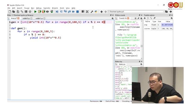185x104 pixels.
Task: Open the Search menu
Action: point(20,8)
